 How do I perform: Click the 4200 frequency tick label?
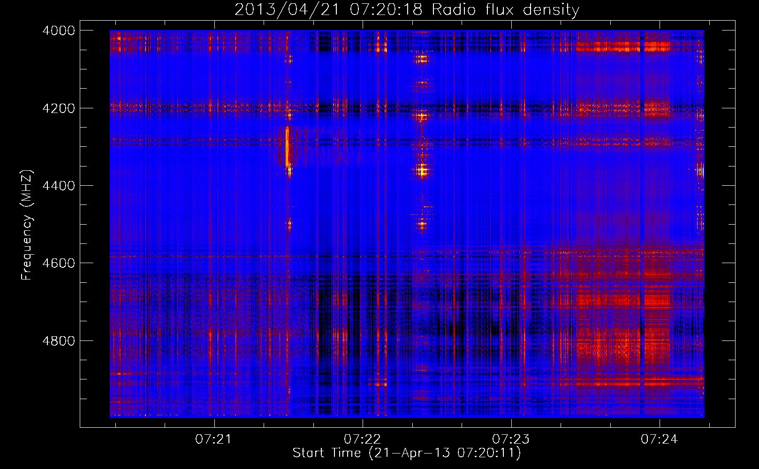tap(59, 108)
